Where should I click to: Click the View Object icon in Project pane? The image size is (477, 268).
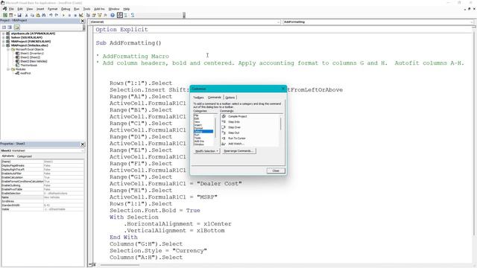pyautogui.click(x=10, y=28)
